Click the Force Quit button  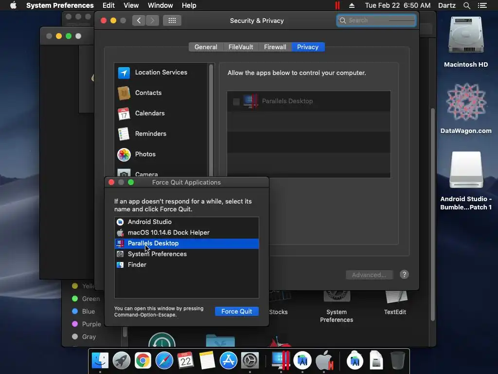point(237,311)
